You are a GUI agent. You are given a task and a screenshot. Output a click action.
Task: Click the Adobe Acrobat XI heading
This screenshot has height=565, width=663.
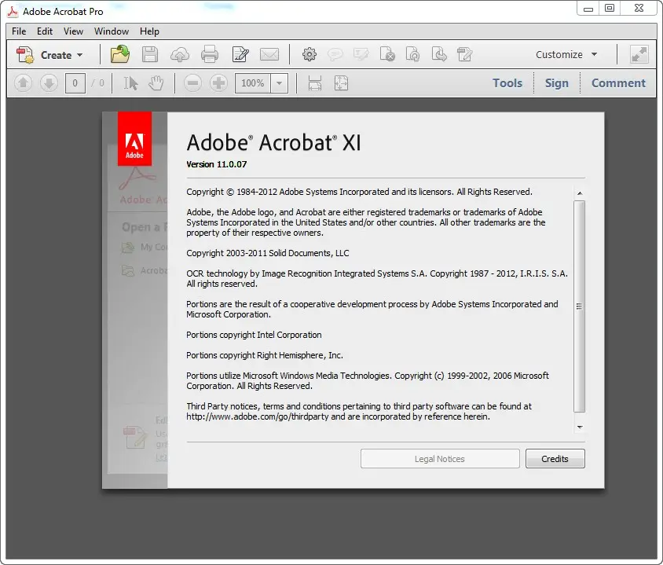(x=274, y=142)
